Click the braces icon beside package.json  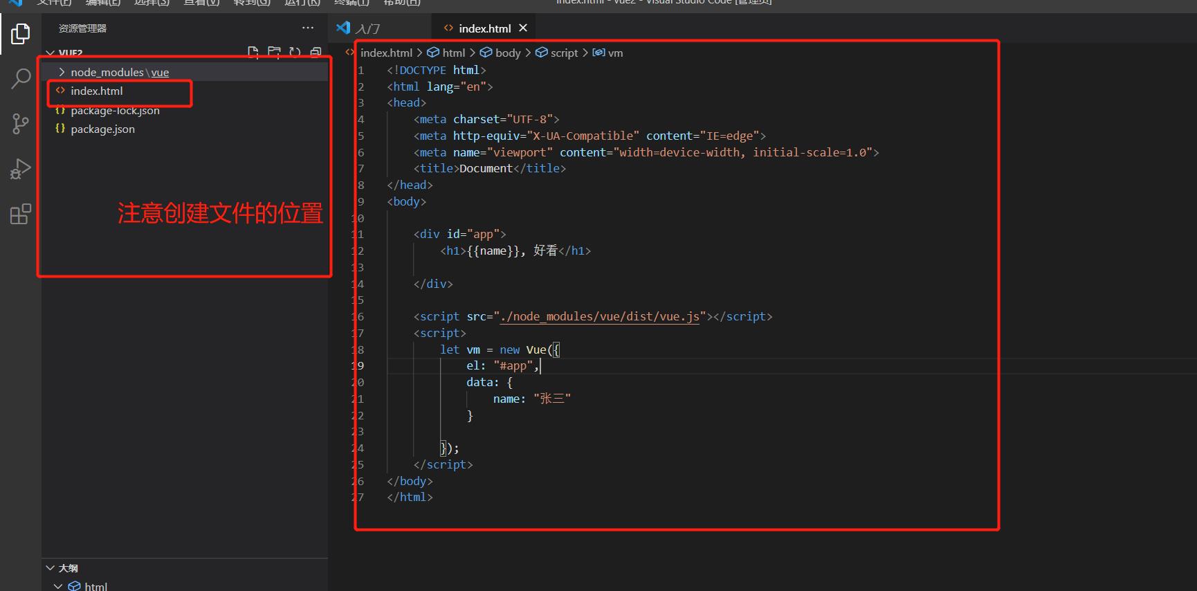click(x=60, y=129)
